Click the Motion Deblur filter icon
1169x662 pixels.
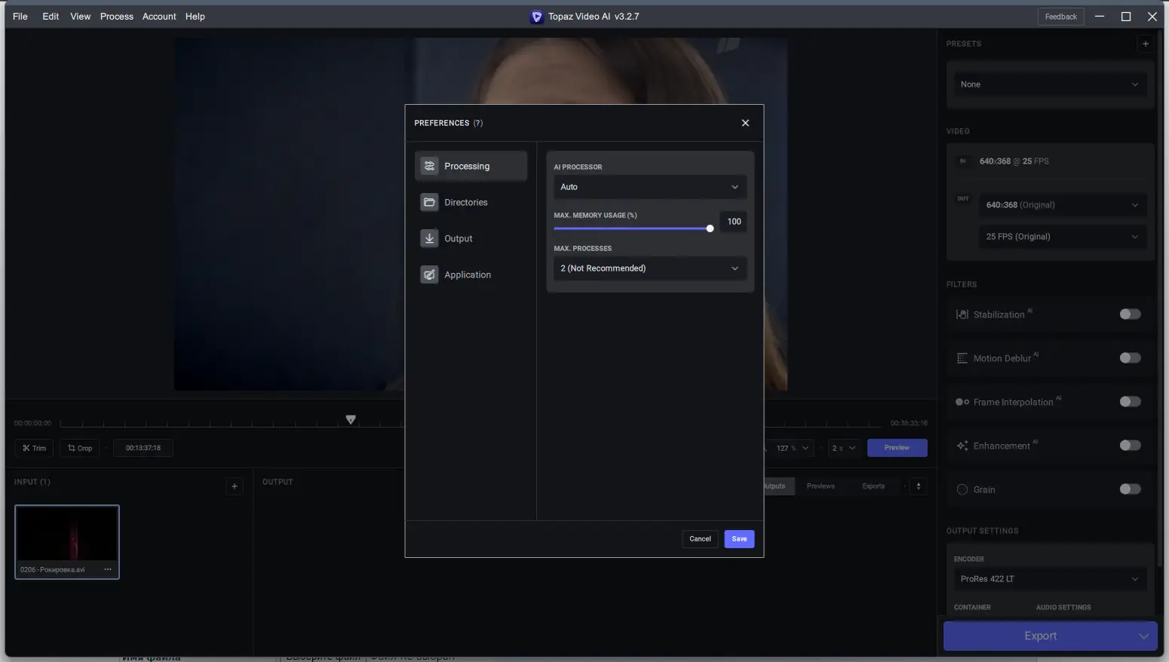pos(962,358)
